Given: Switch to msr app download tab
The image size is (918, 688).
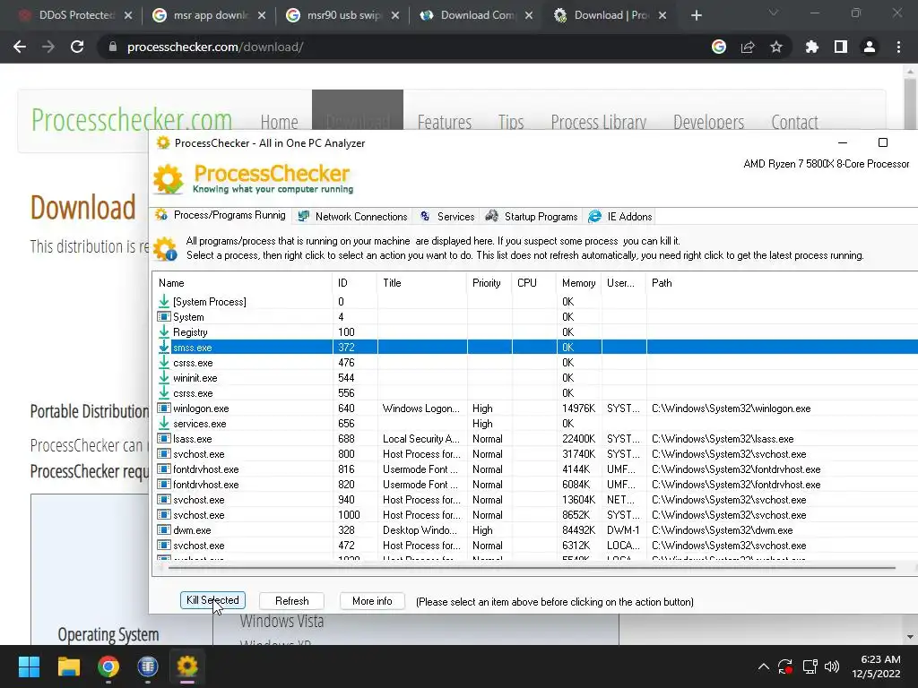Looking at the screenshot, I should (x=208, y=15).
